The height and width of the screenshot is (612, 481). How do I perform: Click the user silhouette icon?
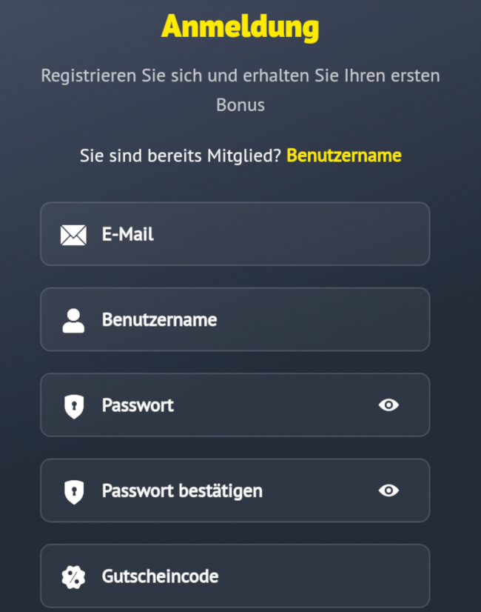(x=73, y=320)
